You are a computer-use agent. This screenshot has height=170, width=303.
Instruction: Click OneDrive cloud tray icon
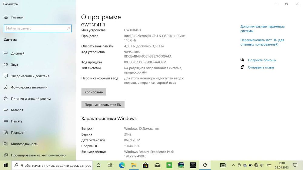click(x=245, y=165)
